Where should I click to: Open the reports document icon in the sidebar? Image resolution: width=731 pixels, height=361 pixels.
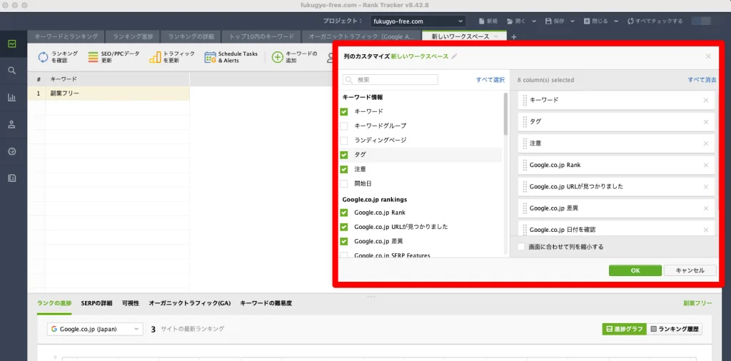(12, 178)
